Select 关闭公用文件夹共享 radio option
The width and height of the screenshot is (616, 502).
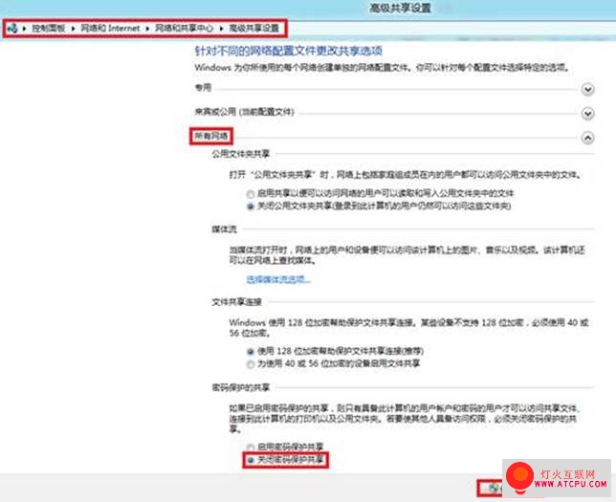(251, 207)
